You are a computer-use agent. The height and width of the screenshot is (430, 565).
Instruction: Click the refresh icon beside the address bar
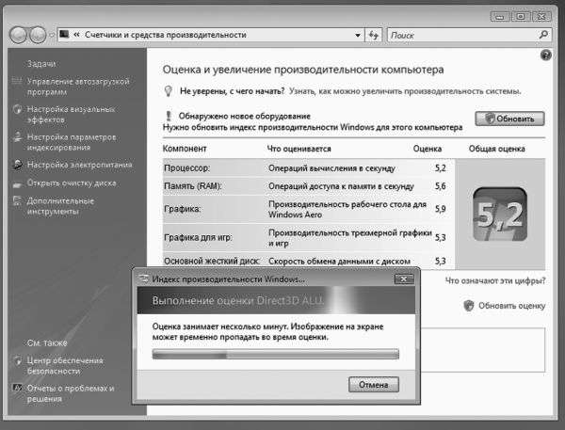coord(373,35)
